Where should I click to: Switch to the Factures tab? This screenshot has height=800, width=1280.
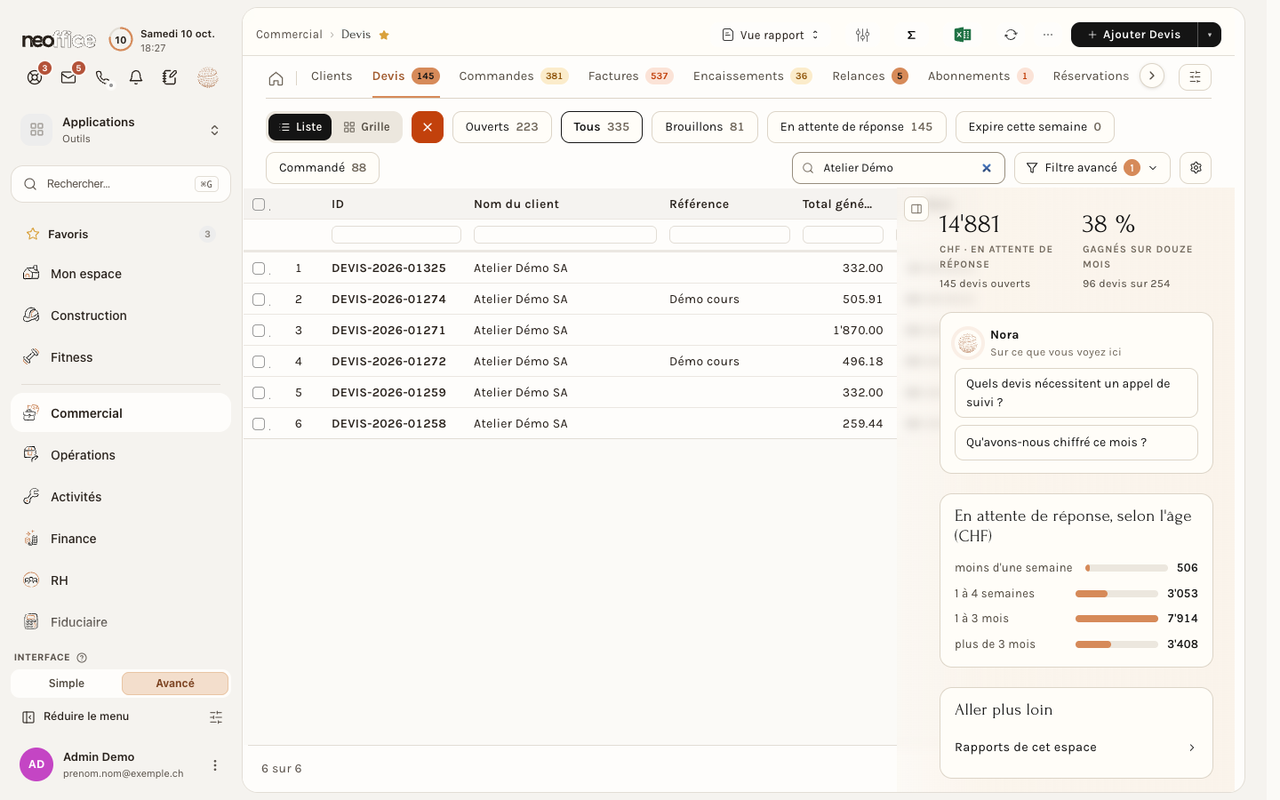pyautogui.click(x=630, y=76)
